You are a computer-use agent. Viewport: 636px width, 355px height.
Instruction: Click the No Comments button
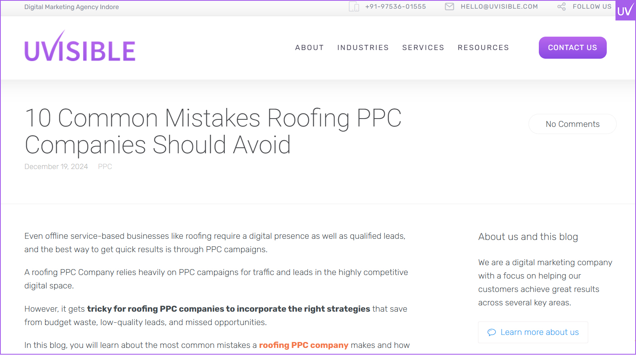(x=572, y=124)
